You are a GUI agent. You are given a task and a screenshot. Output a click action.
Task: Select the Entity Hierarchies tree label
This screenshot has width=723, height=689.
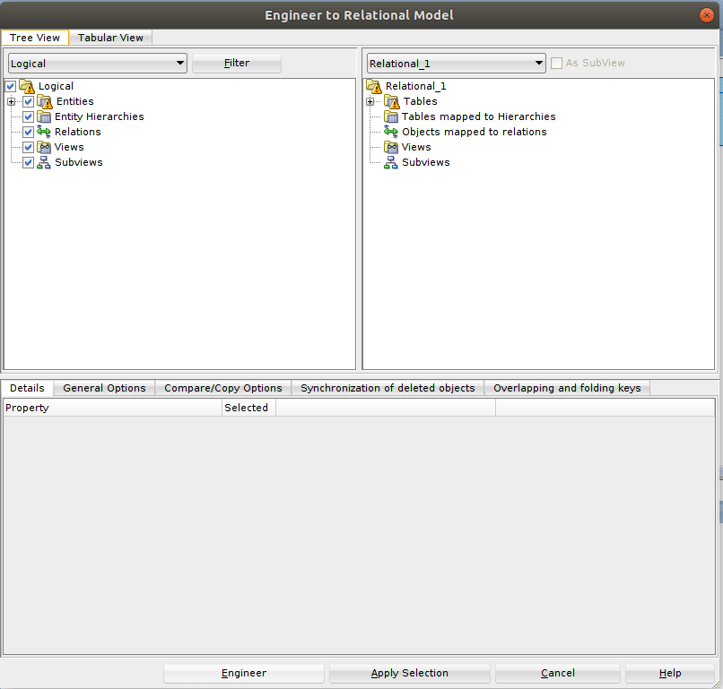(100, 116)
